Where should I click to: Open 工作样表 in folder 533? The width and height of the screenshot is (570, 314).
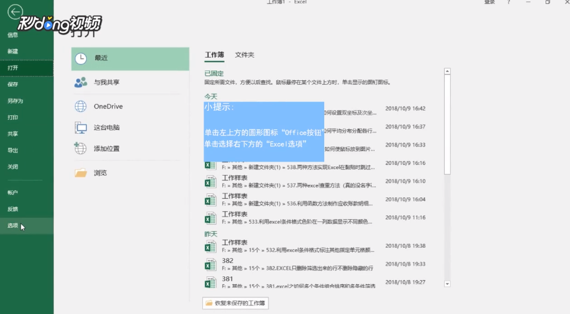click(x=235, y=214)
